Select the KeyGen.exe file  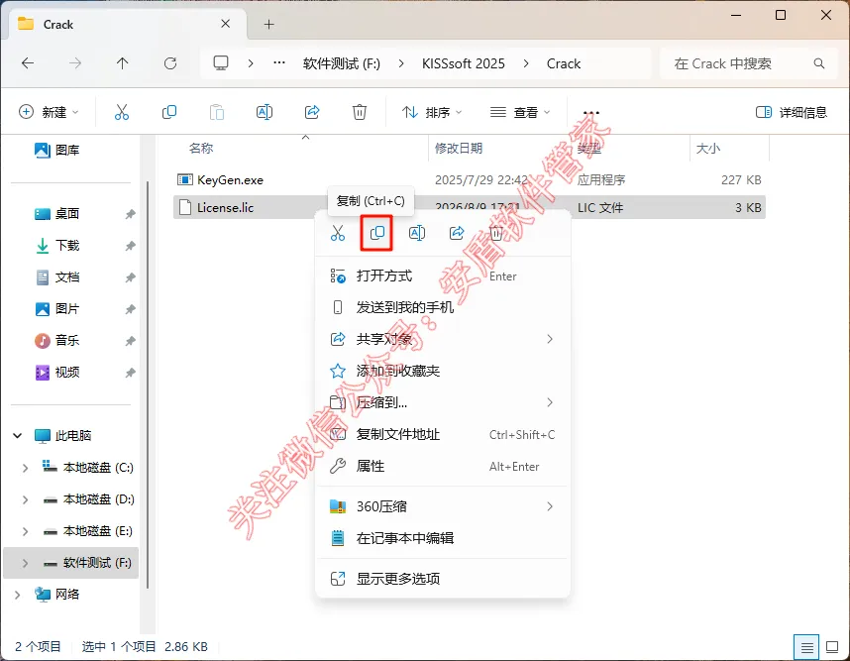click(470, 180)
